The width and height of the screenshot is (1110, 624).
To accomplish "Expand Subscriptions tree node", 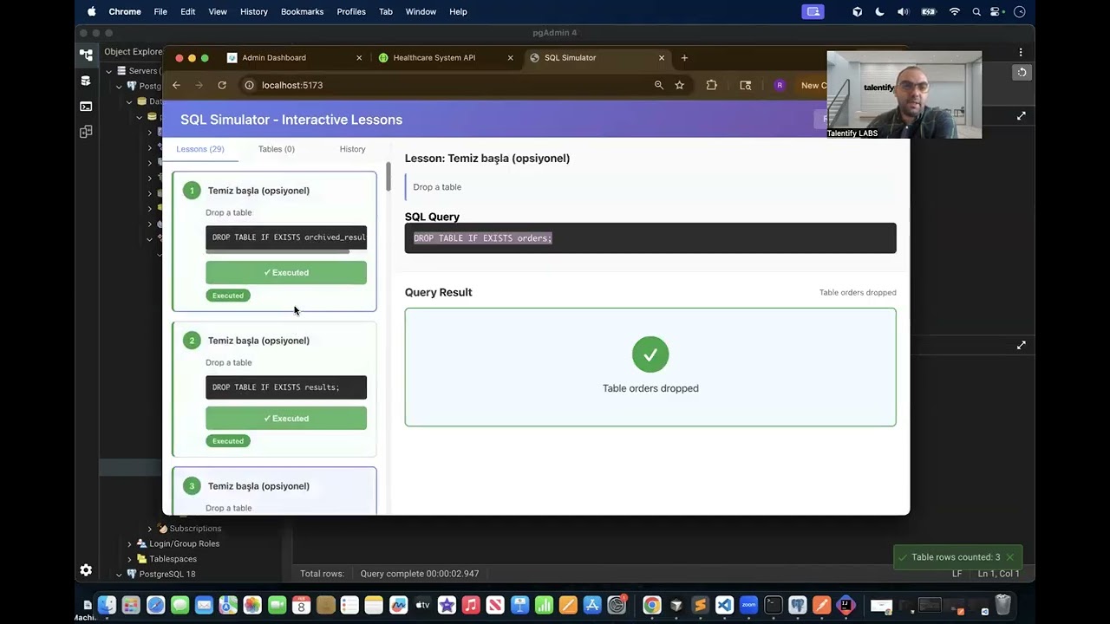I will 150,529.
